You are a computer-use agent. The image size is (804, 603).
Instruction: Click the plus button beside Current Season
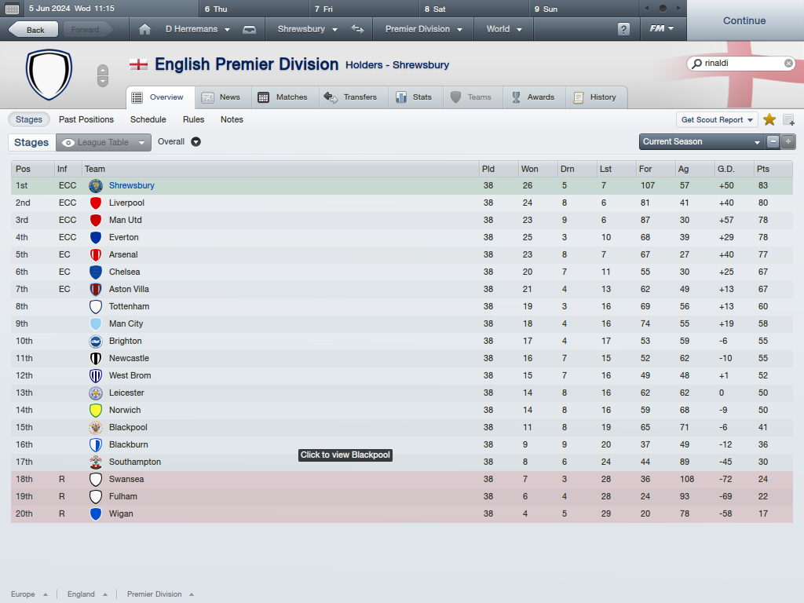pos(788,142)
